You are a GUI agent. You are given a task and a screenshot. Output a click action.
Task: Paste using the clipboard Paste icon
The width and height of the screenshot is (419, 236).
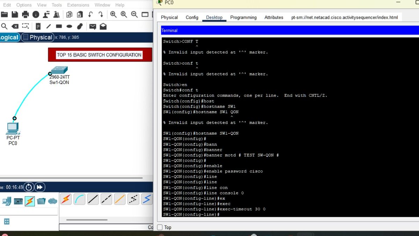[80, 14]
